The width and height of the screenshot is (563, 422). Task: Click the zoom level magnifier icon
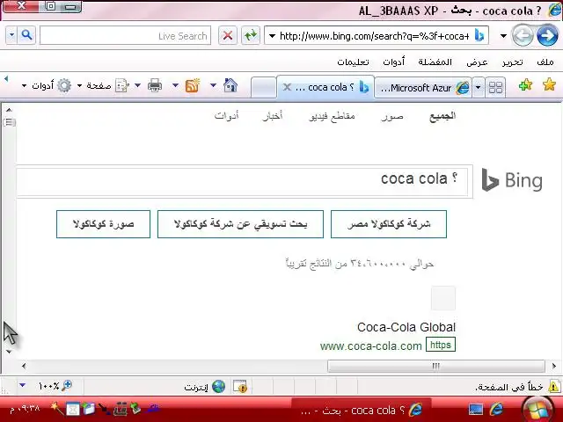[67, 386]
